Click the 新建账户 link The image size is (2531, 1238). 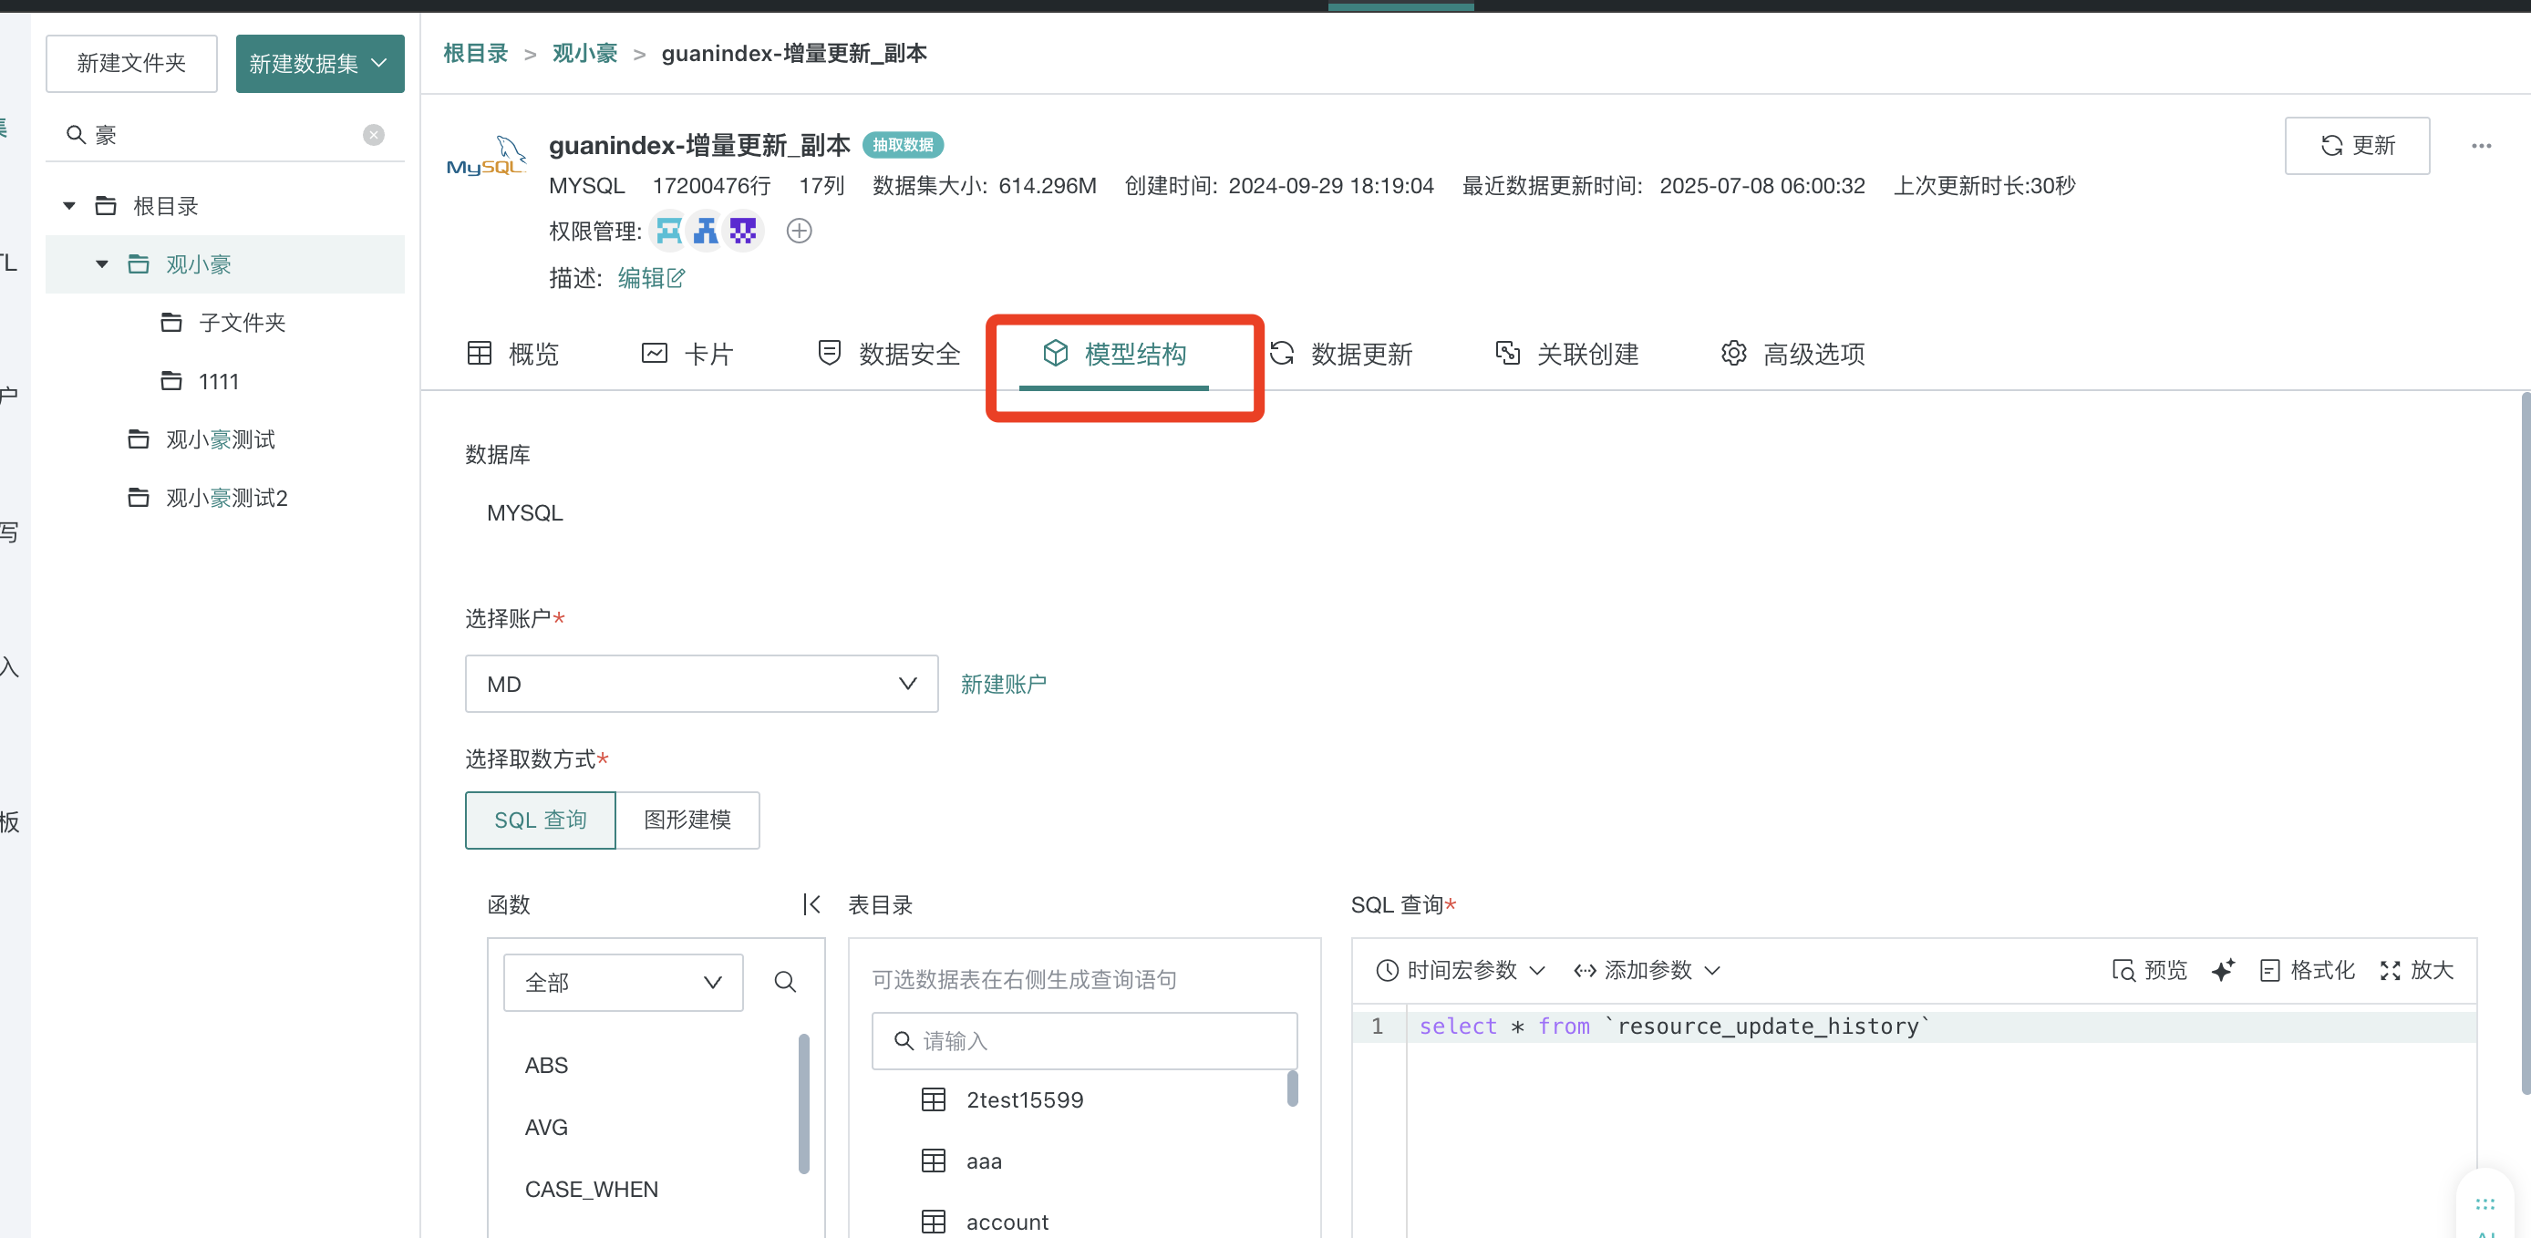click(x=1003, y=684)
